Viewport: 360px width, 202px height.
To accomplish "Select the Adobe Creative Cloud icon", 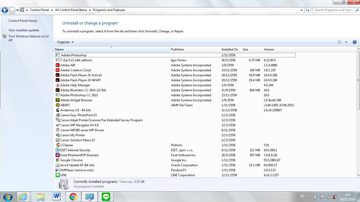I will click(58, 70).
